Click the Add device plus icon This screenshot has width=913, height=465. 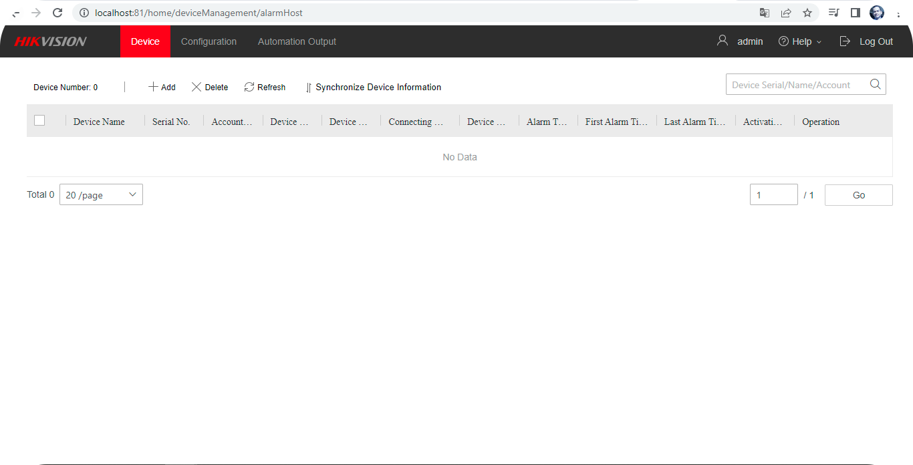tap(153, 87)
